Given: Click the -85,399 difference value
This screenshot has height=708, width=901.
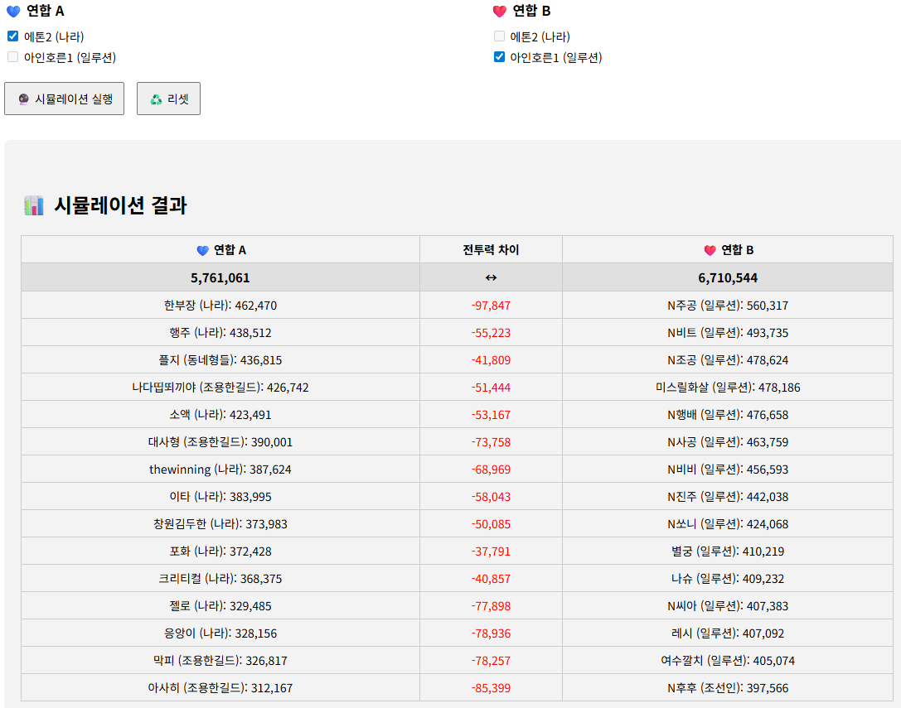Looking at the screenshot, I should 491,688.
